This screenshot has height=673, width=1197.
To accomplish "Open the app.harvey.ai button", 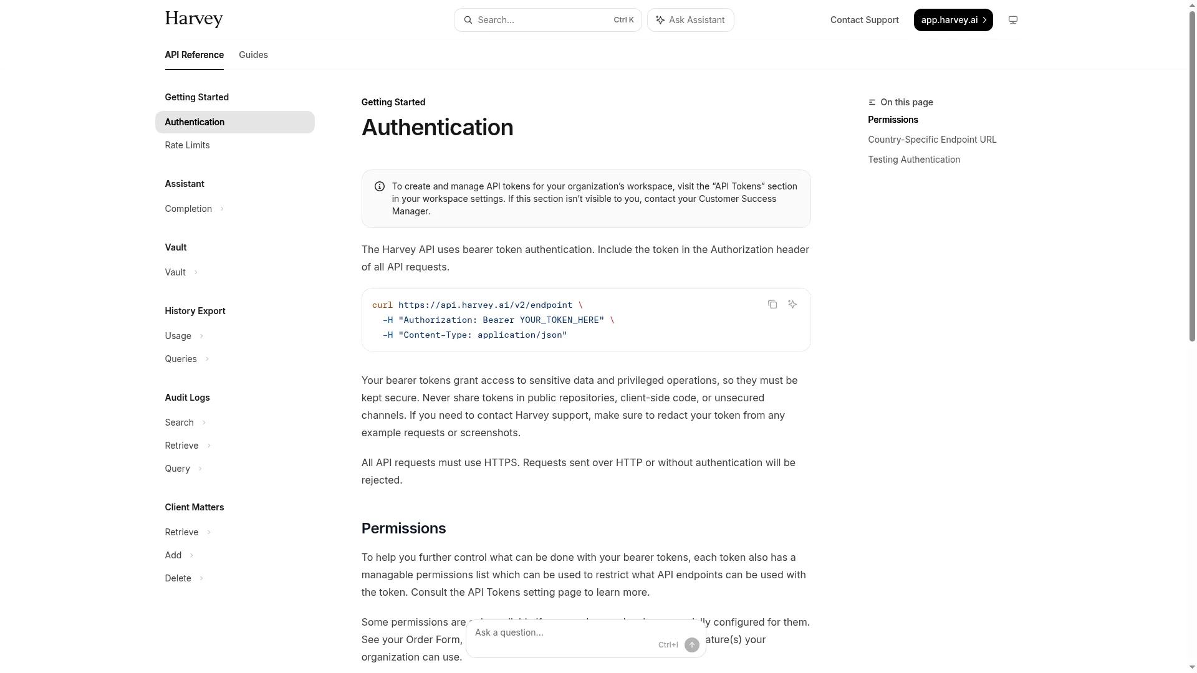I will (x=953, y=20).
